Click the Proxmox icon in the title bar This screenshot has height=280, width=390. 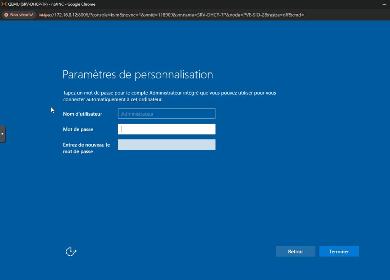click(4, 4)
